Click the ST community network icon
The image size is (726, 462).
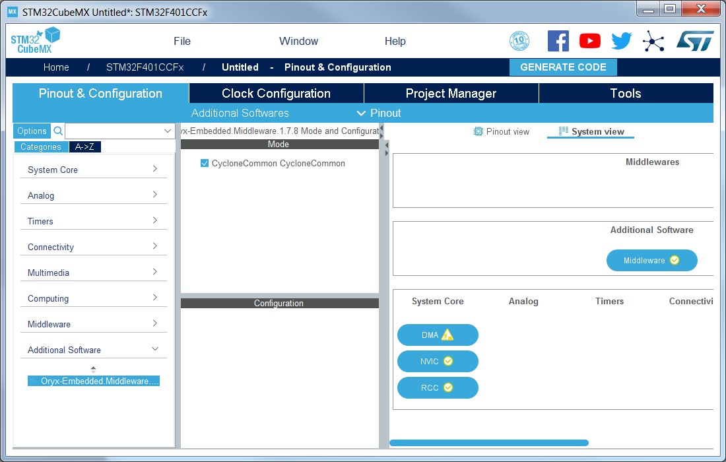point(653,41)
